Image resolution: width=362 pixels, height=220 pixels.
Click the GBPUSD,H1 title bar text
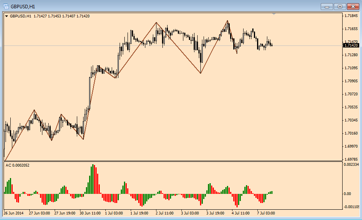tap(23, 7)
